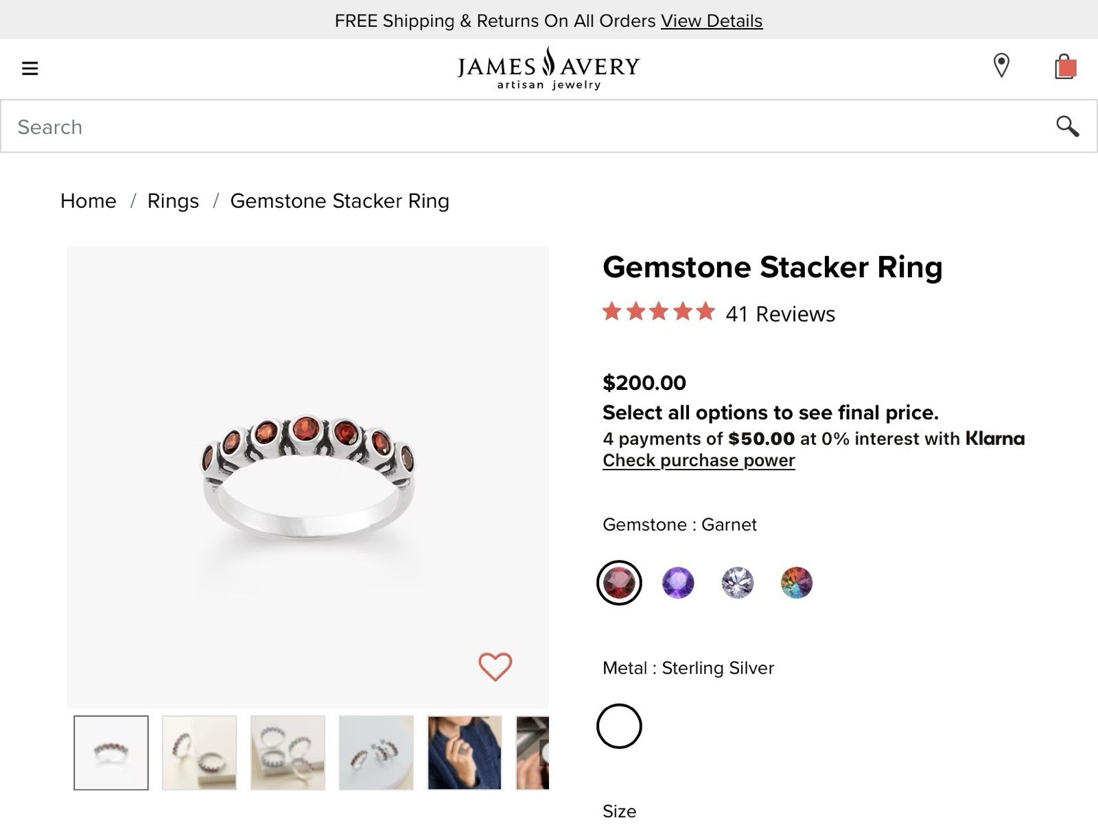The height and width of the screenshot is (832, 1098).
Task: Click Check purchase power link
Action: [698, 461]
